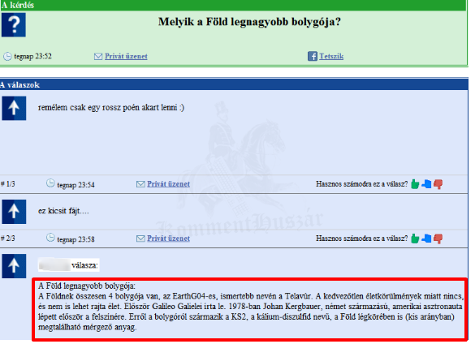Give green thumbs up to answer 2/3
This screenshot has height=344, width=475.
pyautogui.click(x=415, y=239)
